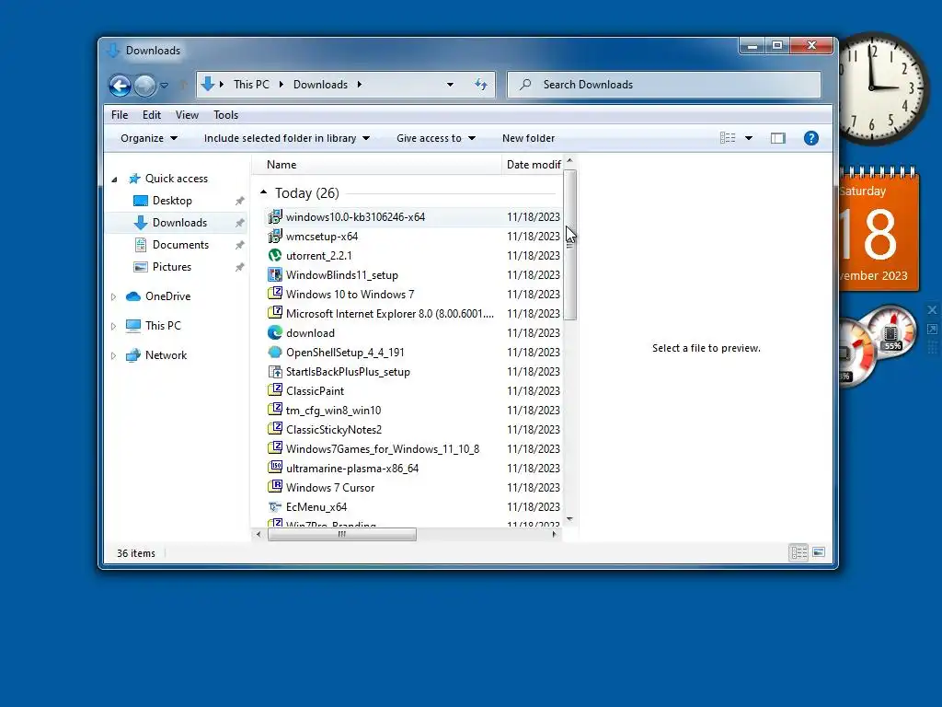
Task: Expand the This PC tree node
Action: coord(113,326)
